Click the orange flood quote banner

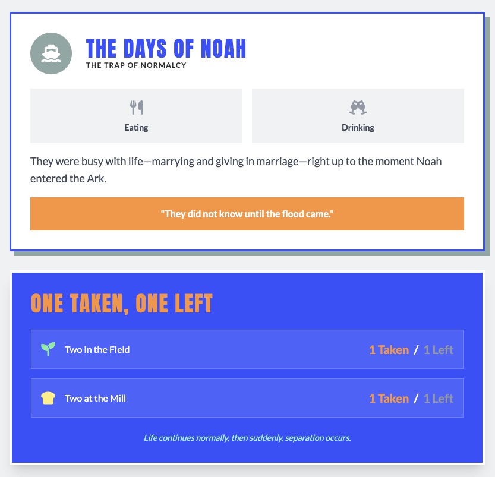pyautogui.click(x=247, y=214)
